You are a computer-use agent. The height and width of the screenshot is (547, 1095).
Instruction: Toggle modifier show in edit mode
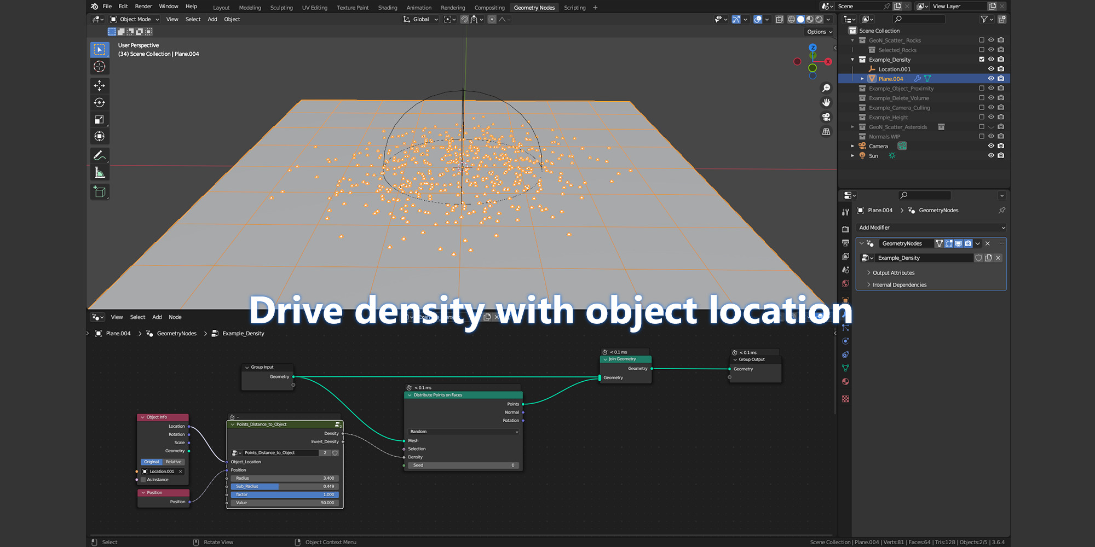[x=949, y=243]
